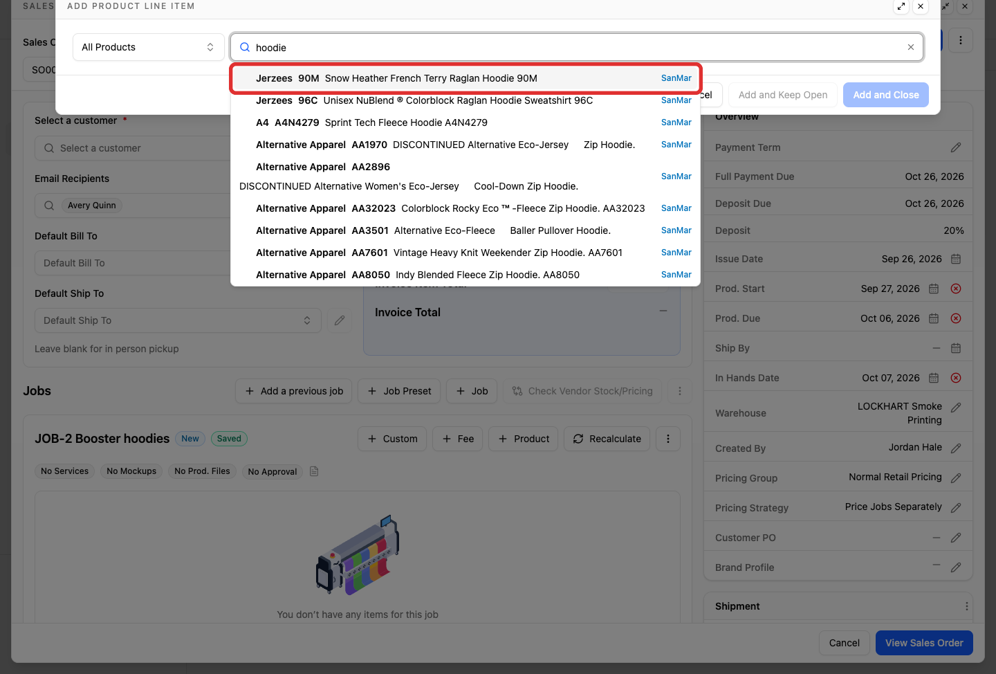The image size is (996, 674).
Task: Click the View Sales Order button
Action: 924,643
